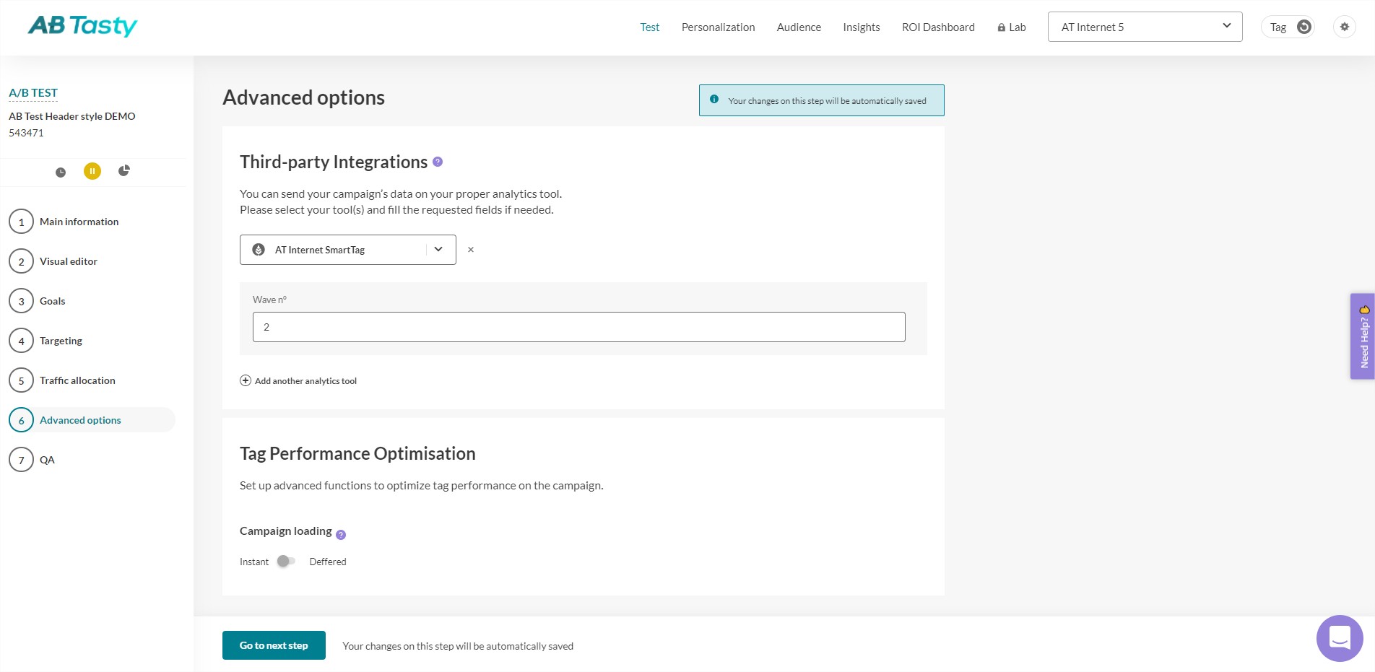Click the A/B TEST campaign type link
This screenshot has width=1375, height=672.
click(x=33, y=93)
